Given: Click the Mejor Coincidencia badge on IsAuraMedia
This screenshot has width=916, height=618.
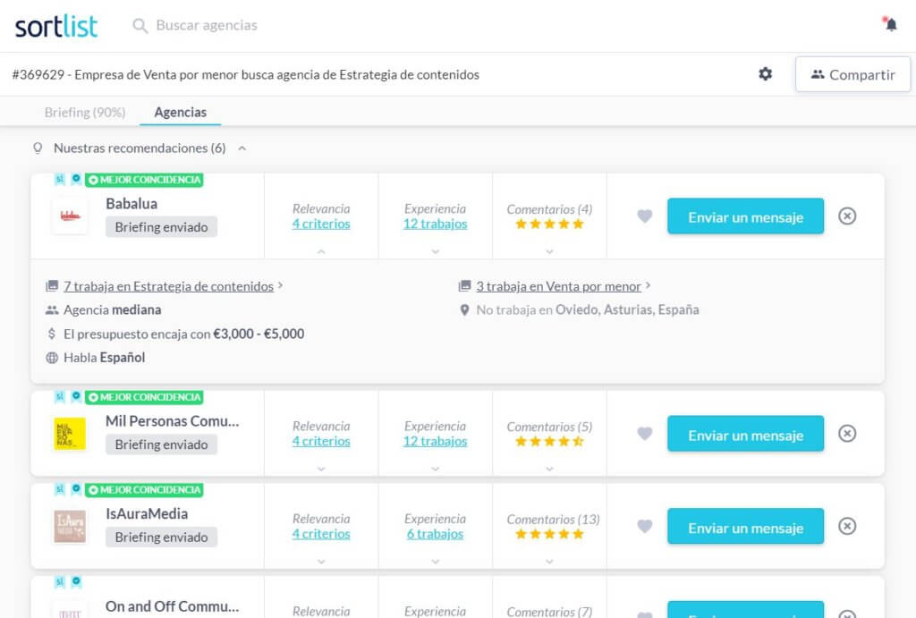Looking at the screenshot, I should pyautogui.click(x=144, y=490).
